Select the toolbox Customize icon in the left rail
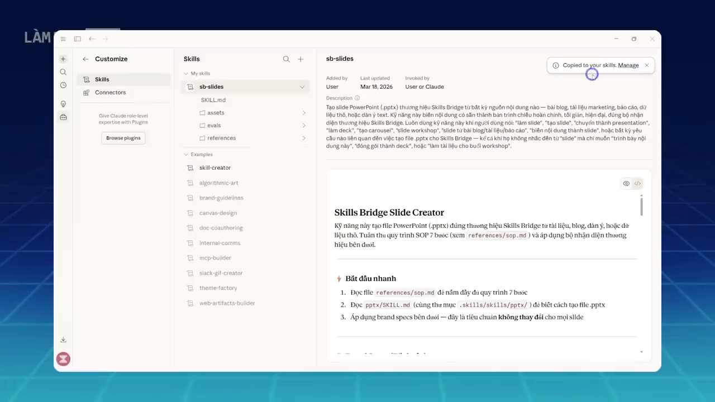Image resolution: width=715 pixels, height=402 pixels. [63, 117]
